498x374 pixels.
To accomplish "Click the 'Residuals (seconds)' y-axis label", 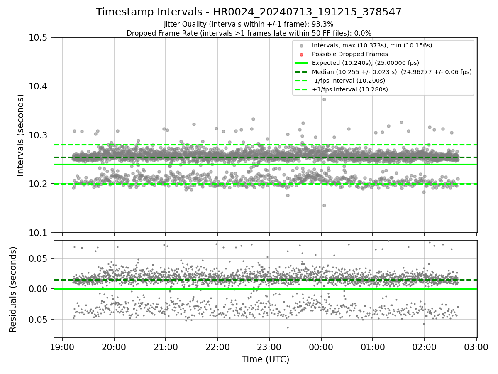I will tap(13, 289).
